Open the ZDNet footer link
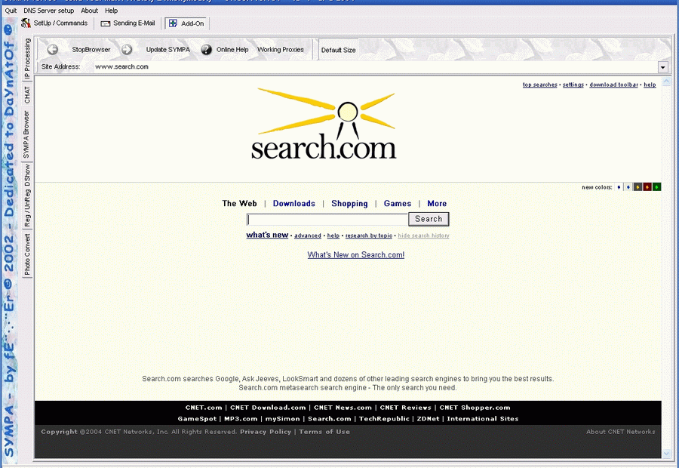Image resolution: width=679 pixels, height=468 pixels. pos(428,419)
